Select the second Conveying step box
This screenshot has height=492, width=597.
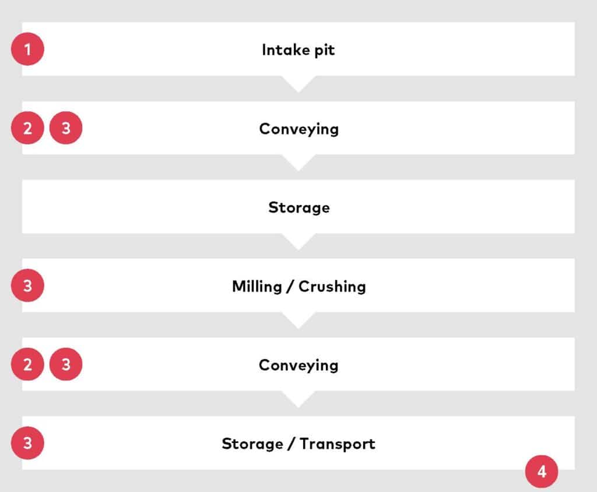pyautogui.click(x=298, y=364)
